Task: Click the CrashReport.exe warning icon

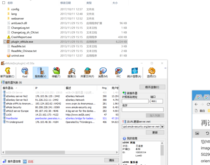Action: [9, 37]
